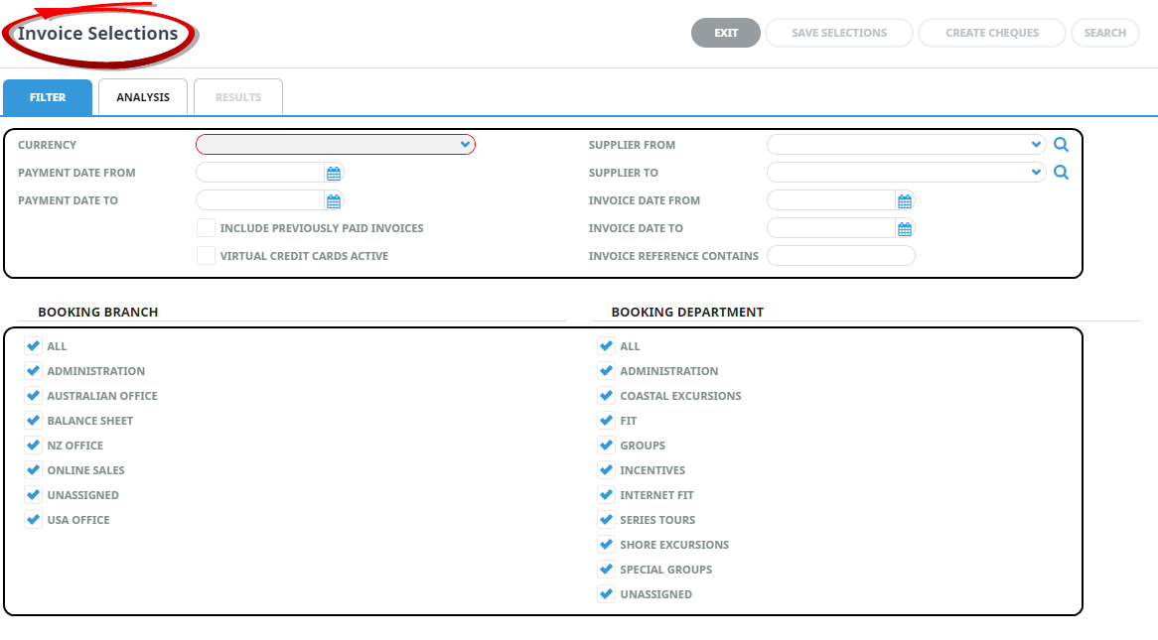Open the Supplier To dropdown list

[x=906, y=173]
